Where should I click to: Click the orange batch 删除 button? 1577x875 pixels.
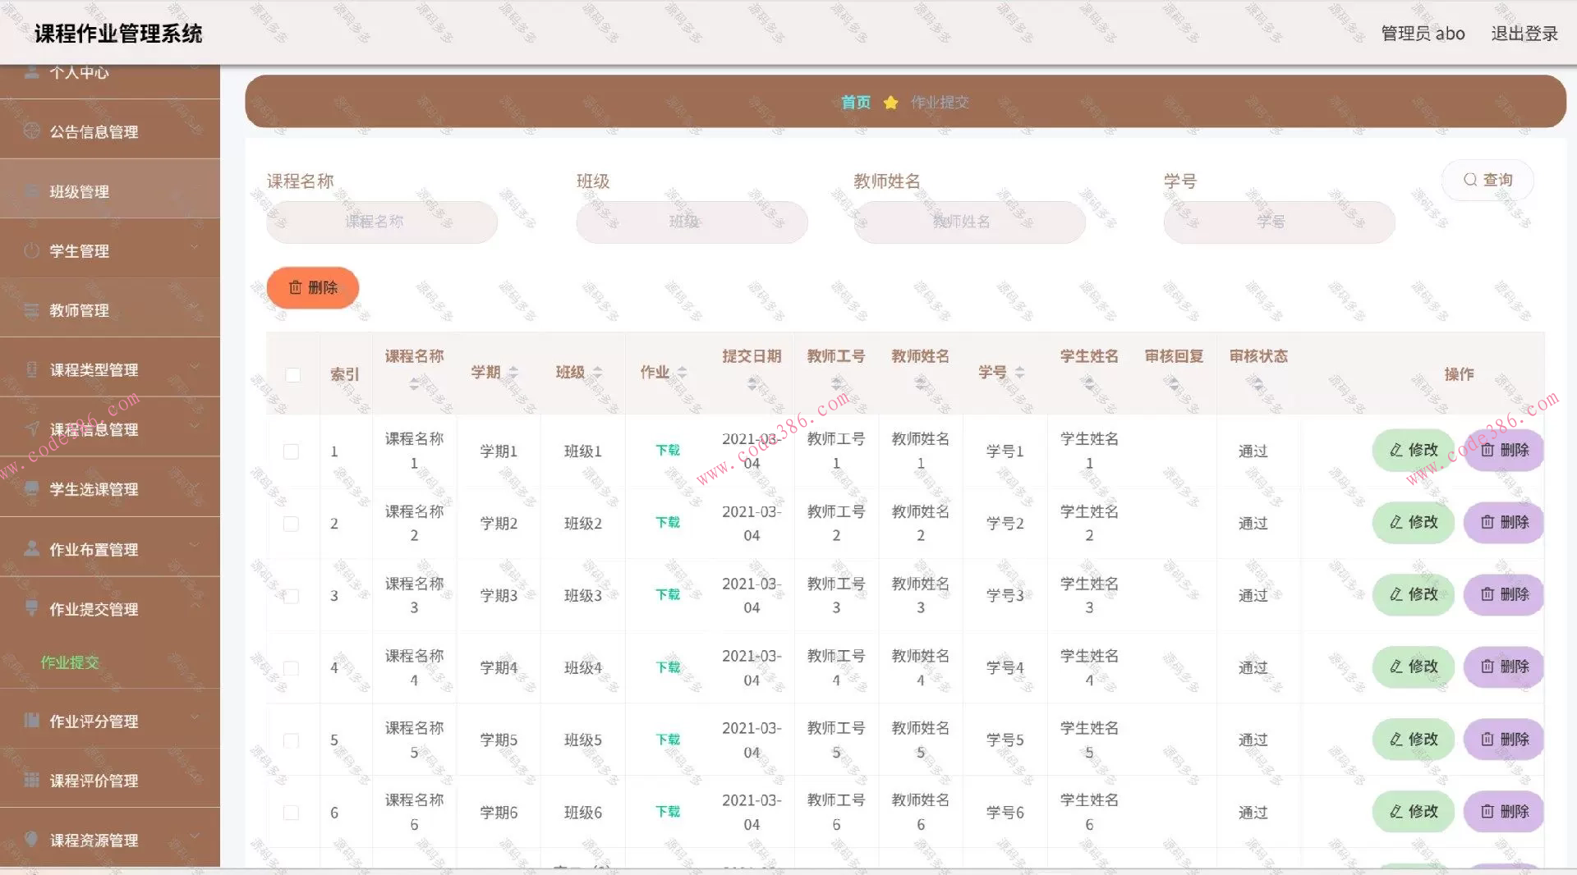coord(313,287)
